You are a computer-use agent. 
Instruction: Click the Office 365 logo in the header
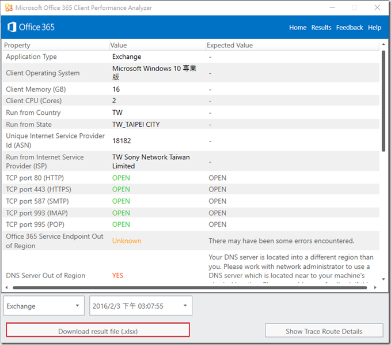31,27
